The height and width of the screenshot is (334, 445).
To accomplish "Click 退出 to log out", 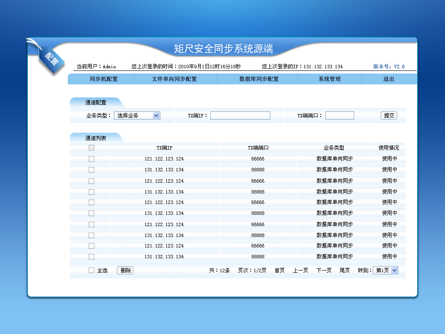I will pyautogui.click(x=389, y=79).
